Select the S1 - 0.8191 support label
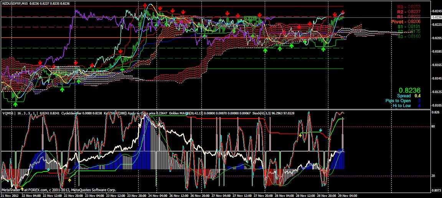 [x=409, y=26]
